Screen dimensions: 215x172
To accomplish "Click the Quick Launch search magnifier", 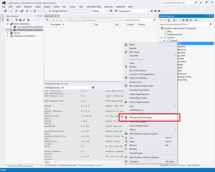I will [x=196, y=3].
